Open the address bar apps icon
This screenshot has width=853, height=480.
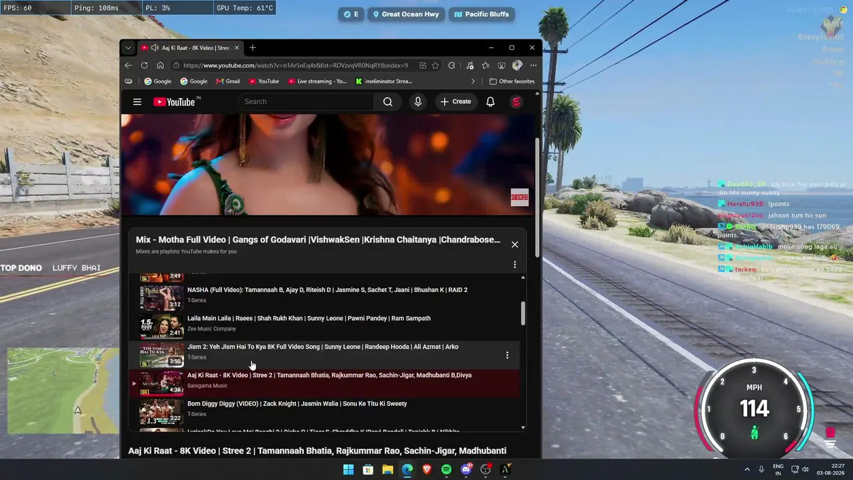(x=423, y=65)
